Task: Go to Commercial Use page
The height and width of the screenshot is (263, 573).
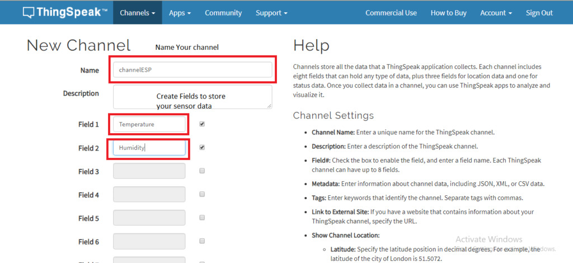Action: (x=391, y=13)
